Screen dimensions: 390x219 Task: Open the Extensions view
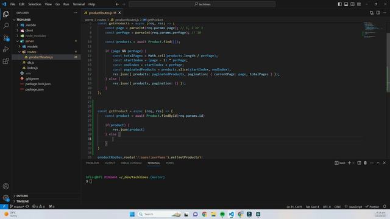point(5,61)
